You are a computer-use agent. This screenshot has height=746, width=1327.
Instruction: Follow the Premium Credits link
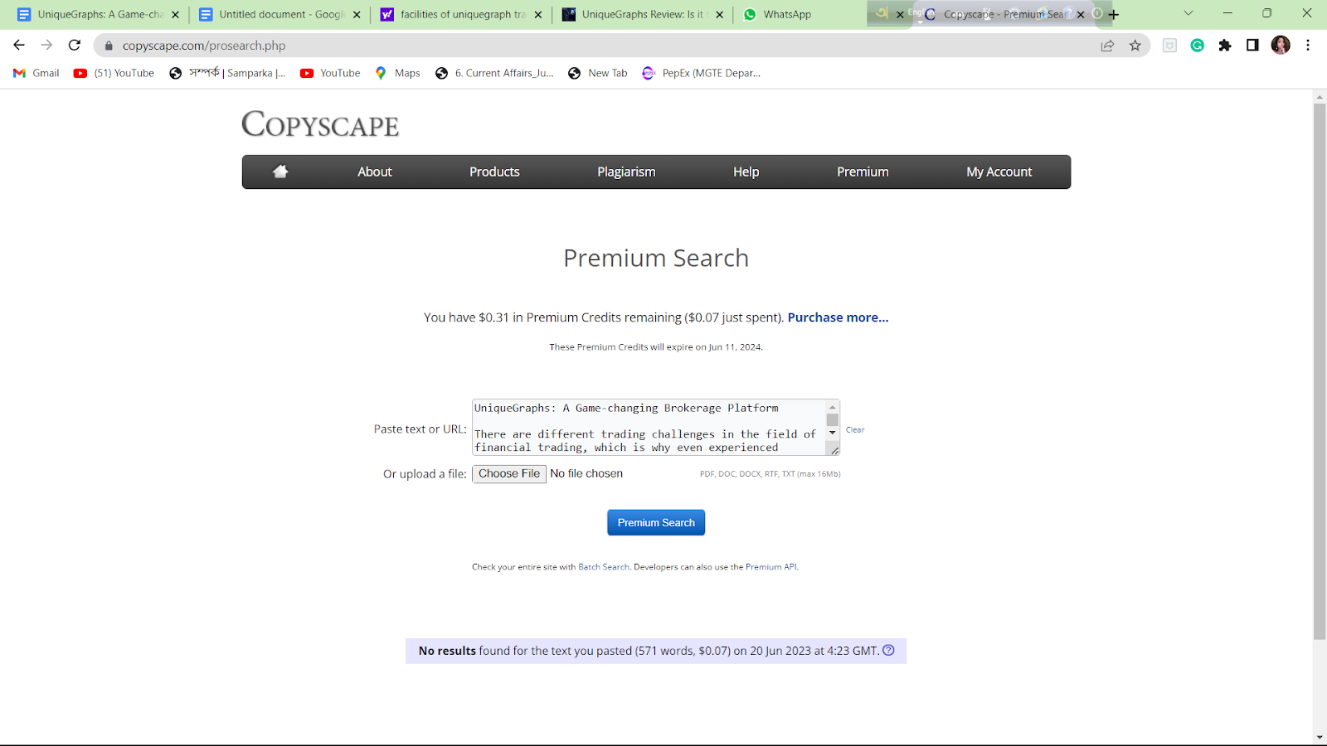pyautogui.click(x=612, y=347)
